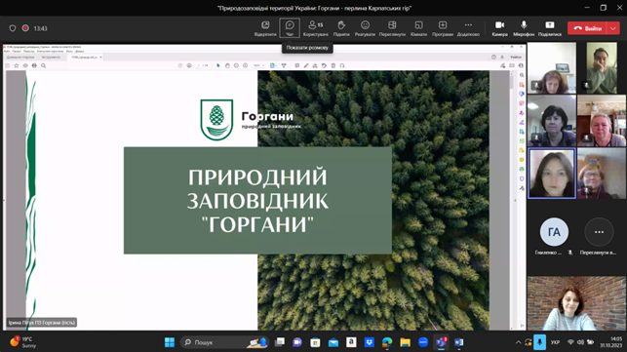Leave the meeting with Вийти
Screen dimensions: 627x352
tap(587, 28)
